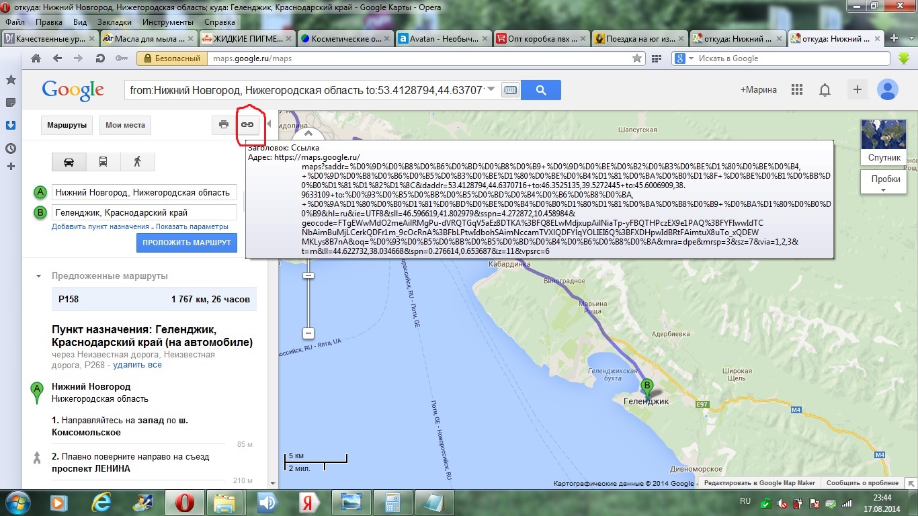Select walking mode (pedestrian icon)
Viewport: 918px width, 516px height.
click(137, 161)
